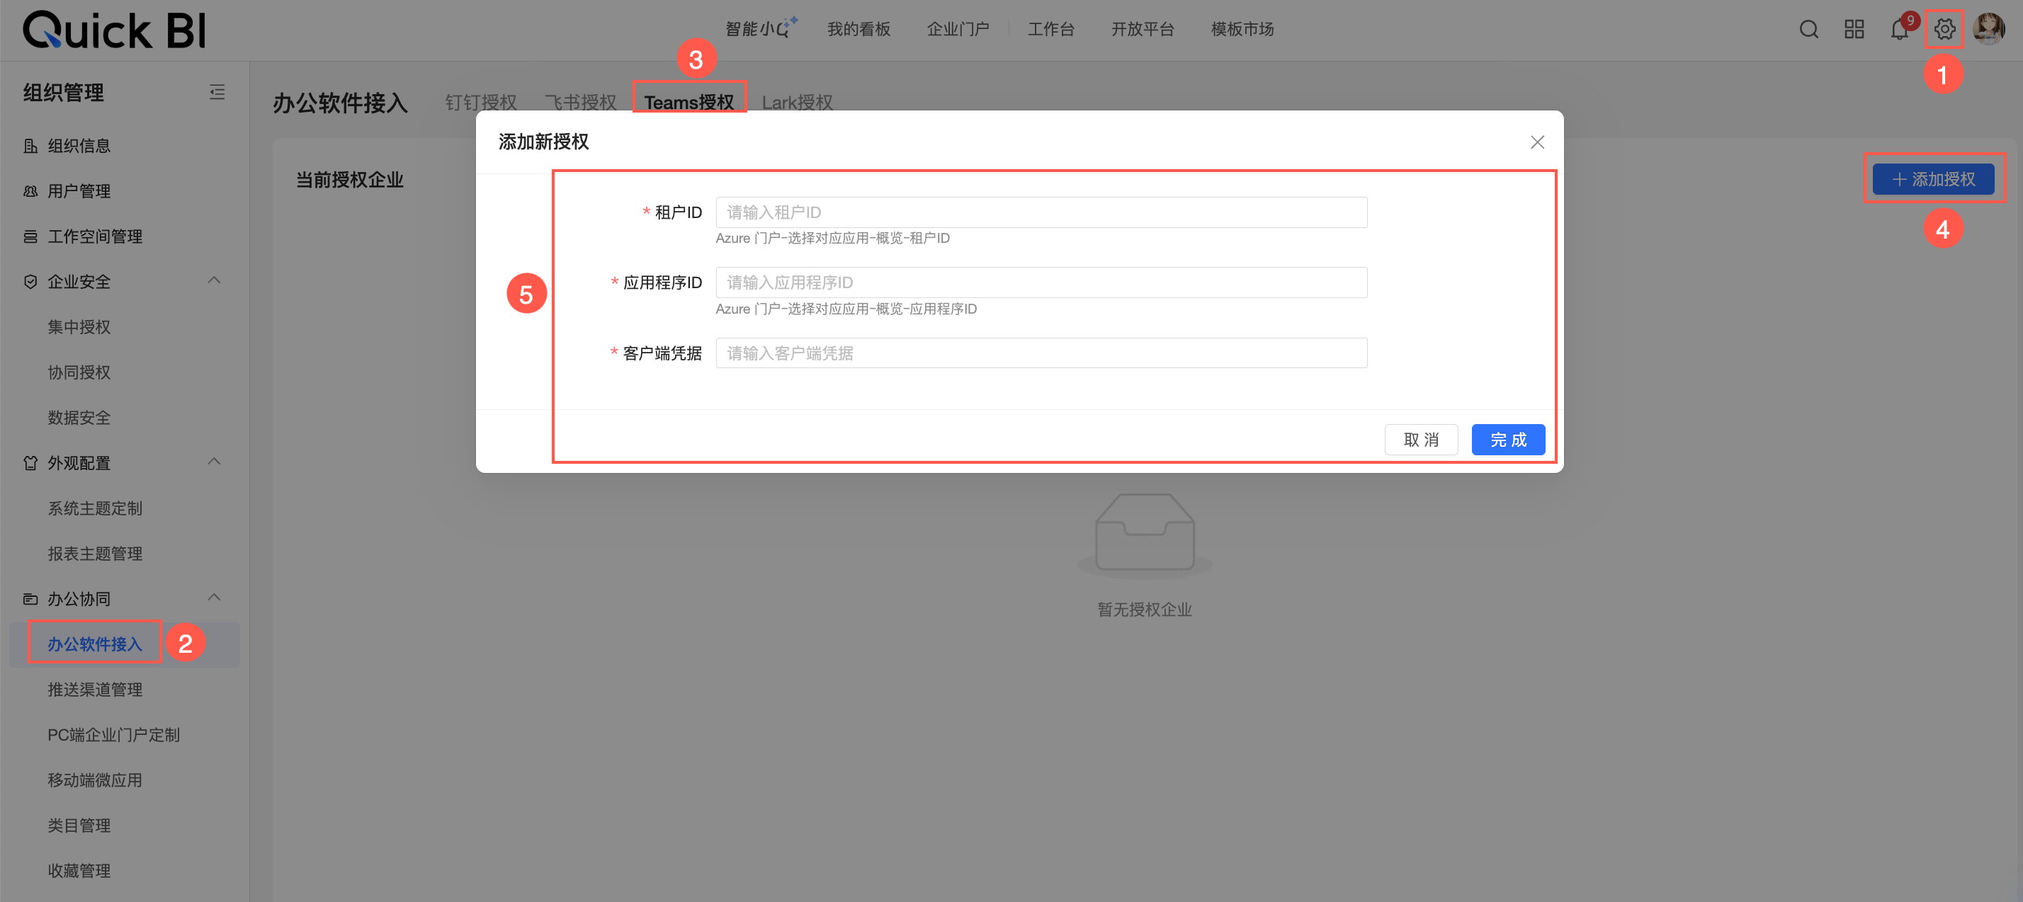Collapse the 办公协同 section
The width and height of the screenshot is (2023, 902).
[214, 598]
